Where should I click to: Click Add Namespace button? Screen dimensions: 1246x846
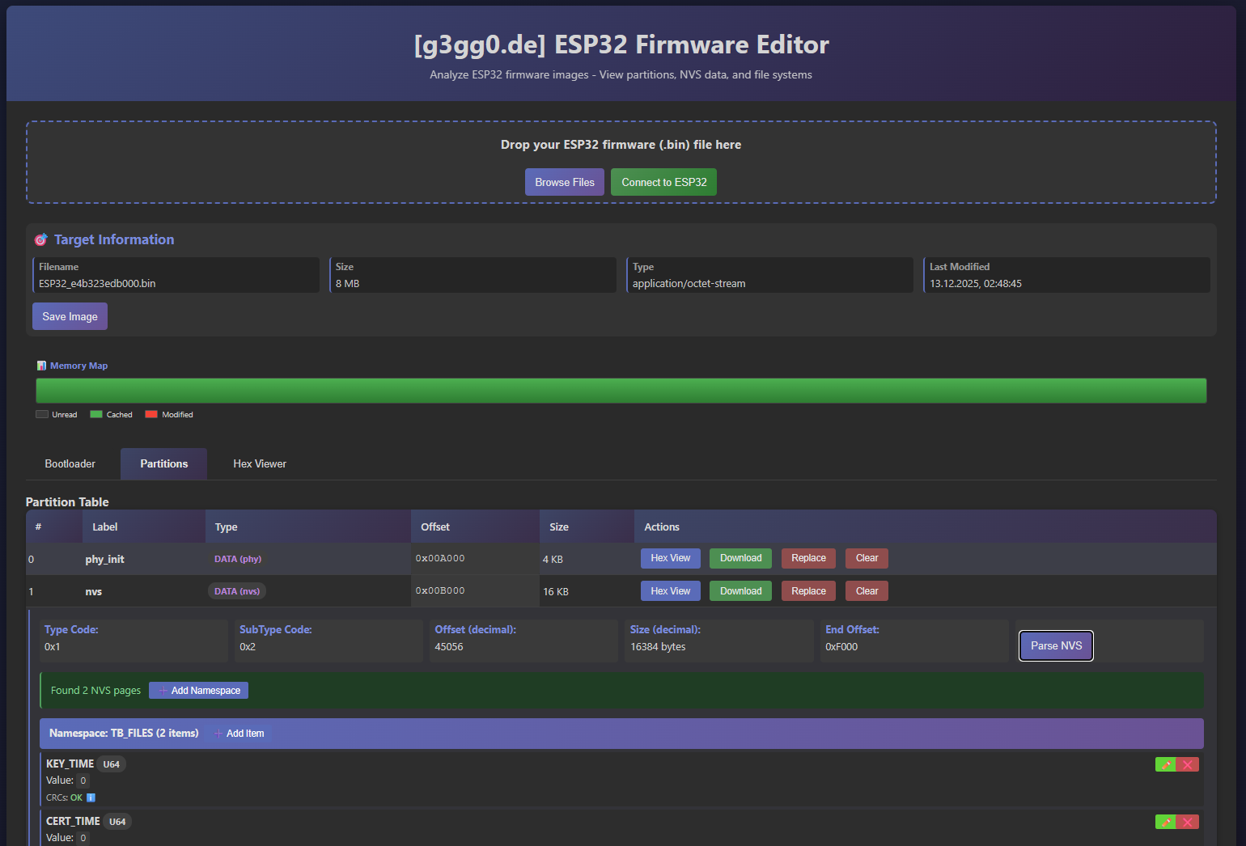coord(198,690)
